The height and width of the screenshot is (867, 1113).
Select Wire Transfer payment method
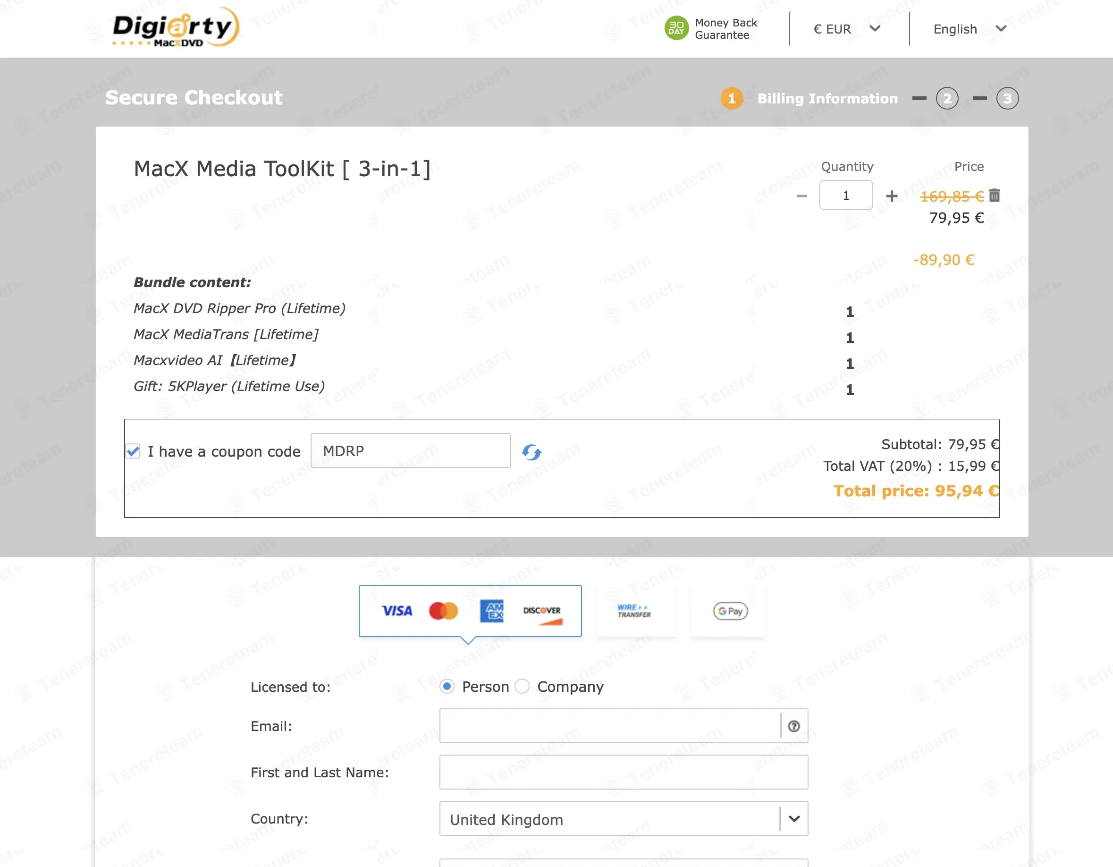coord(635,611)
